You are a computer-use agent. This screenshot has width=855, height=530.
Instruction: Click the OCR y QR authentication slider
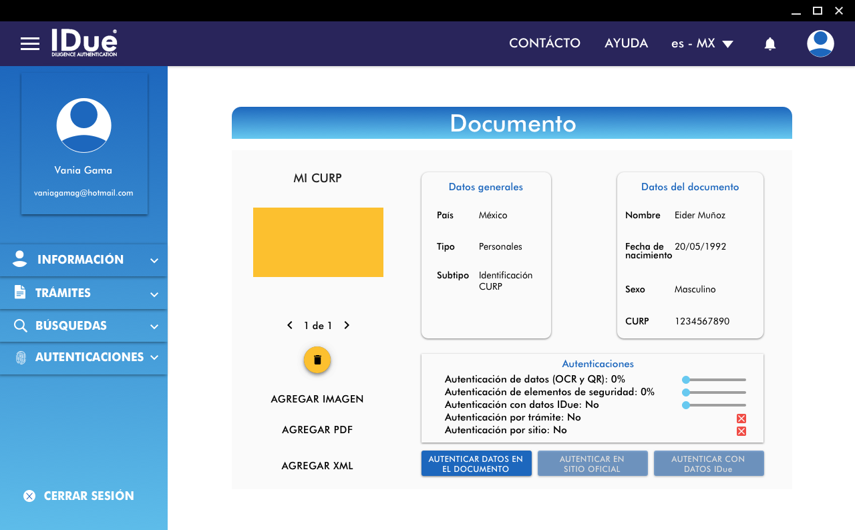[714, 380]
